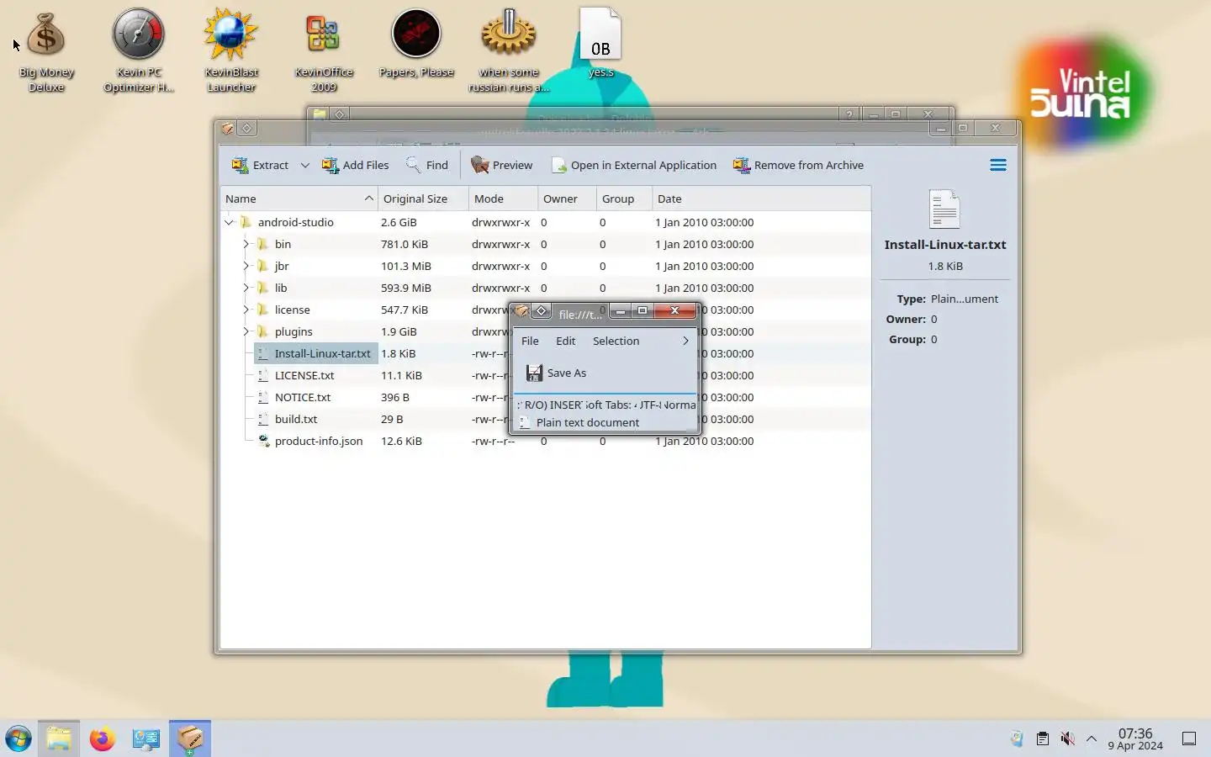Viewport: 1211px width, 757px height.
Task: Open the clipboard tray icon
Action: tap(1043, 738)
